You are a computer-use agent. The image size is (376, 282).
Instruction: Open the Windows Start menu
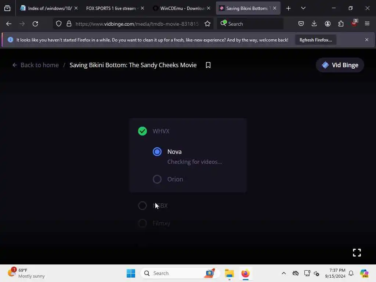(x=131, y=273)
